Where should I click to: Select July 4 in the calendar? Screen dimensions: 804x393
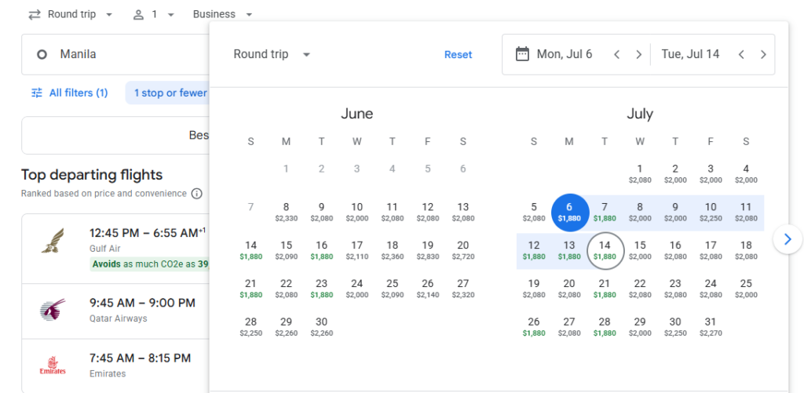(x=746, y=173)
